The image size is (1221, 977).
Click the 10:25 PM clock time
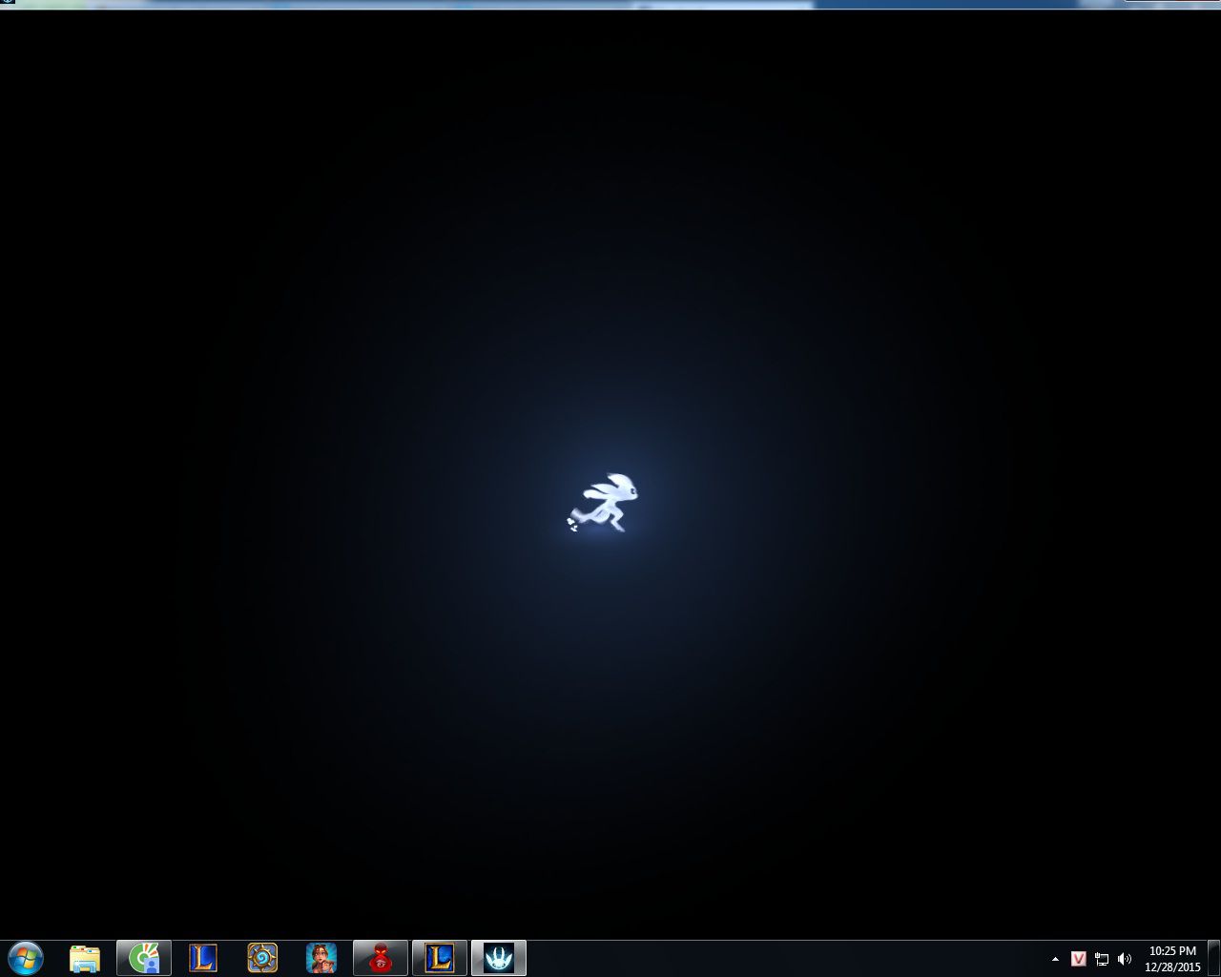click(1172, 951)
